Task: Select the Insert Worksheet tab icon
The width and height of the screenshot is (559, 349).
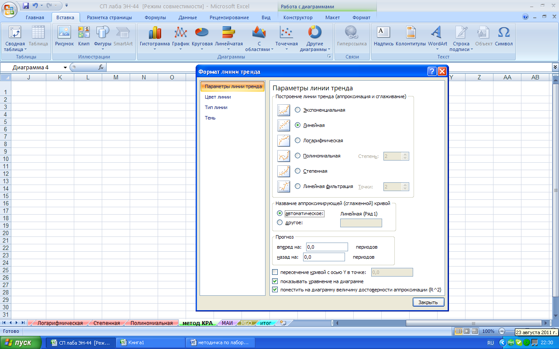Action: pos(283,323)
